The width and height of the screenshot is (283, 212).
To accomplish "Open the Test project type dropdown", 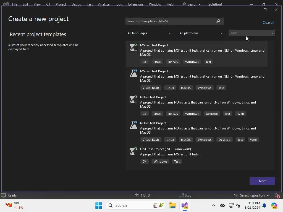I will coord(251,33).
